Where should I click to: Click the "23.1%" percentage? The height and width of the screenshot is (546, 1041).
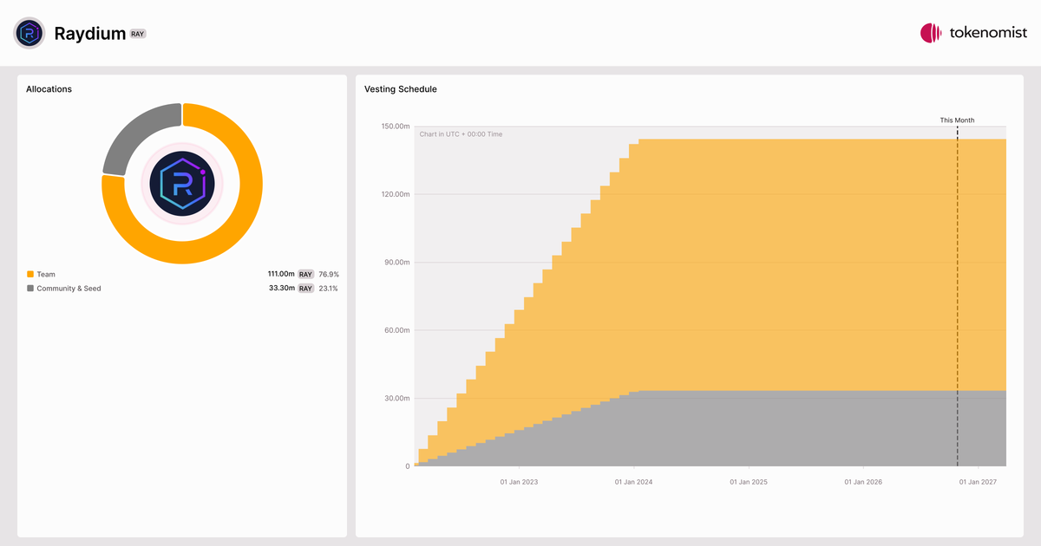(x=328, y=289)
